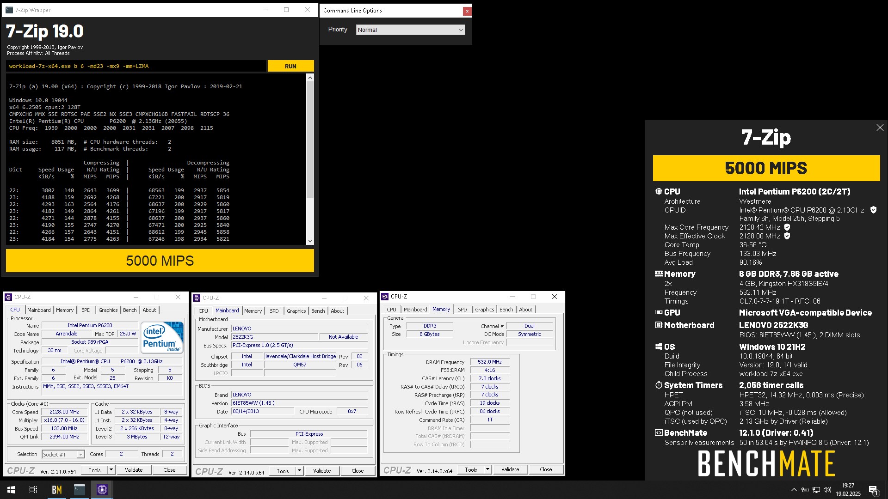The height and width of the screenshot is (499, 888).
Task: Open CPU tab in CPU-Z Memory window
Action: pyautogui.click(x=391, y=310)
